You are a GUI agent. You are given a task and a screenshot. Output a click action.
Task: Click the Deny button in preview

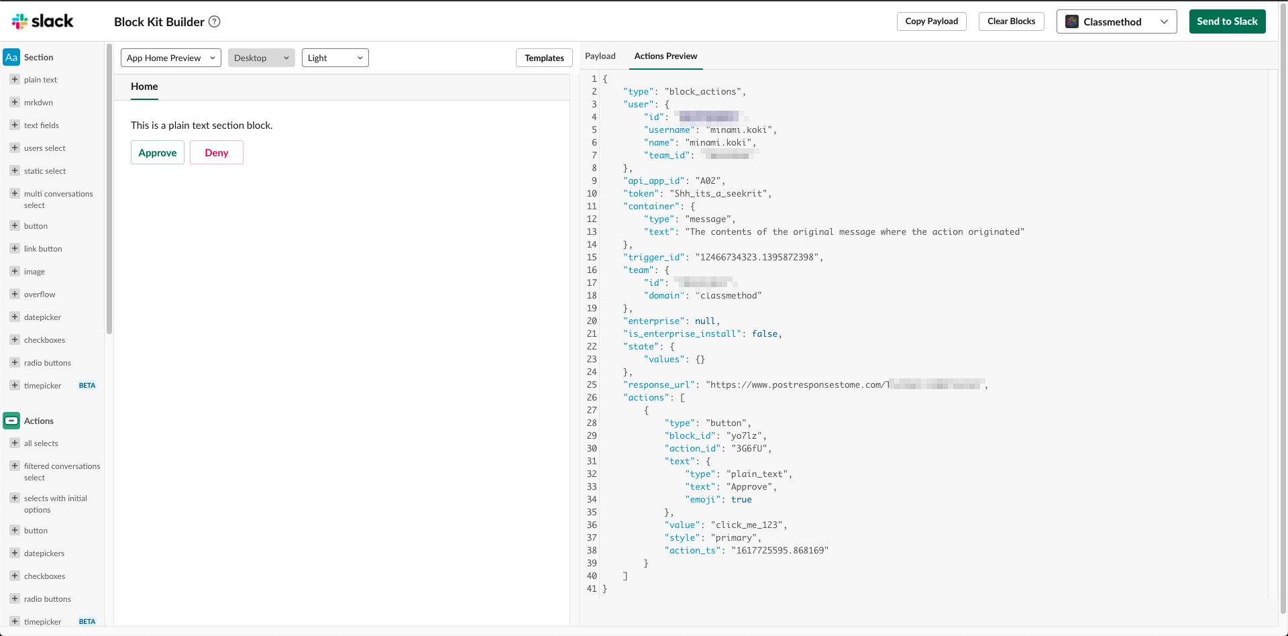click(217, 153)
